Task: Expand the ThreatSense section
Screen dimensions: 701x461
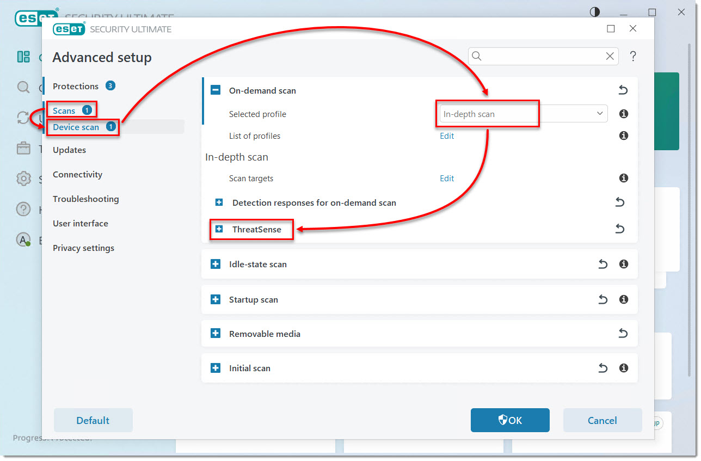Action: click(219, 229)
